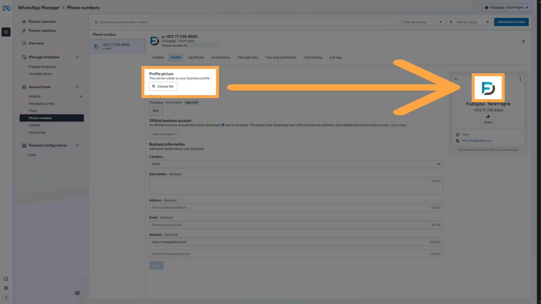Open Flows in sidebar
Viewport: 541px width, 304px height.
[x=33, y=111]
